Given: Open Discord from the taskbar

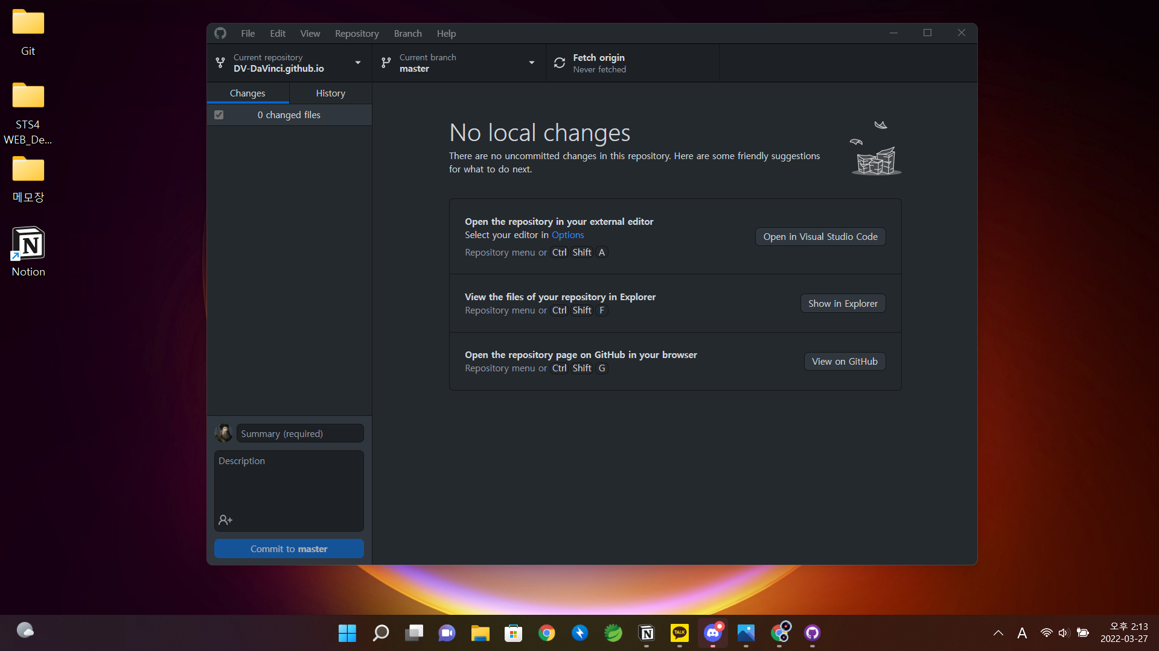Looking at the screenshot, I should coord(713,633).
